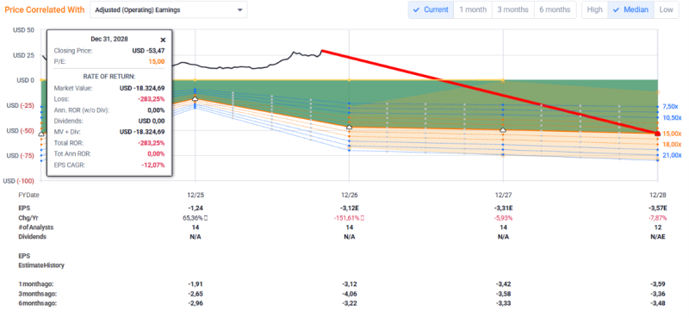Click the 10,50x P/E line label
The height and width of the screenshot is (318, 689).
(672, 118)
